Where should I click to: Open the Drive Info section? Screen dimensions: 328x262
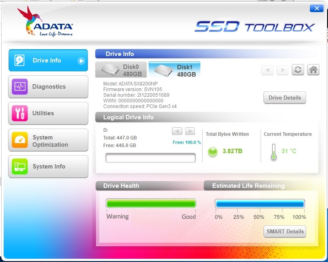(48, 60)
